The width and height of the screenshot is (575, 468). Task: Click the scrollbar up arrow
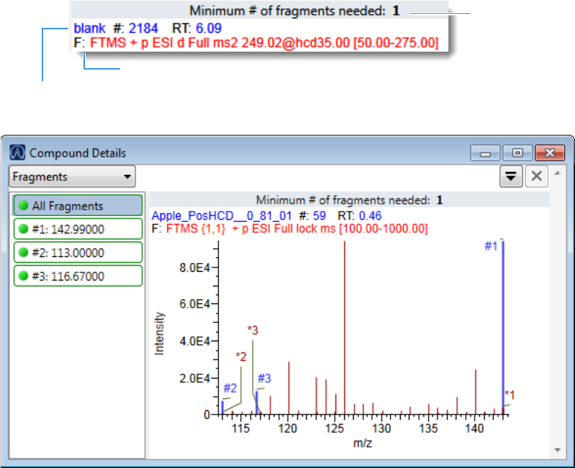tap(557, 173)
